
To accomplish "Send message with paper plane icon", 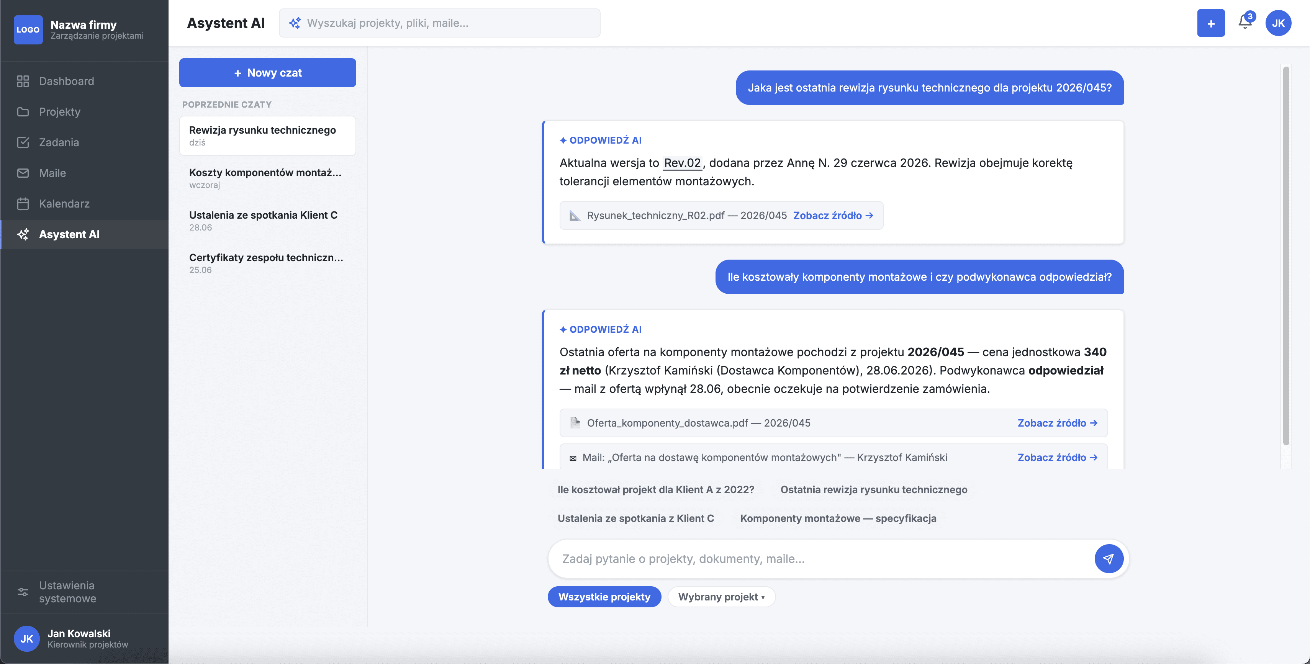I will [x=1109, y=559].
